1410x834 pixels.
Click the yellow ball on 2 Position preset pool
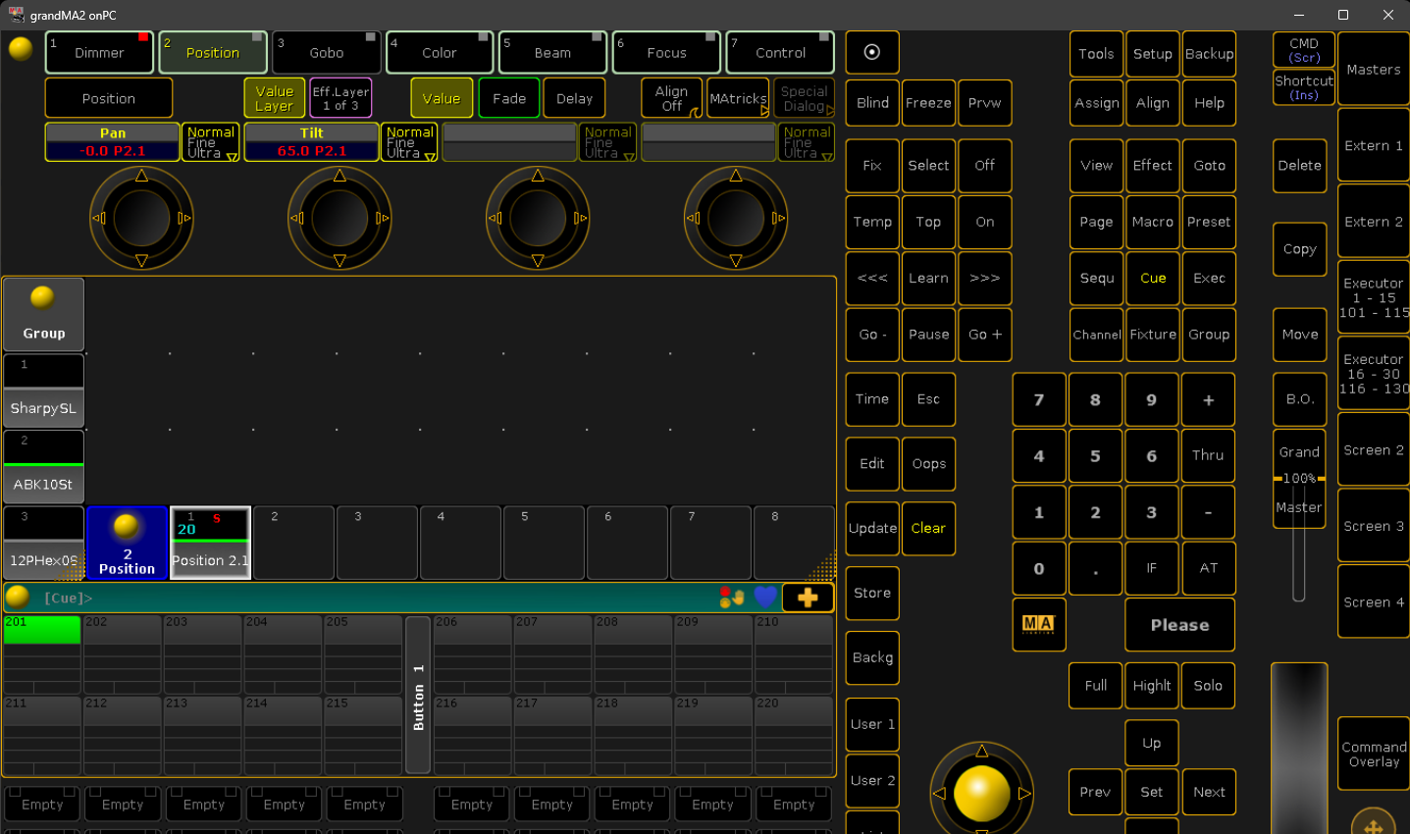coord(127,526)
